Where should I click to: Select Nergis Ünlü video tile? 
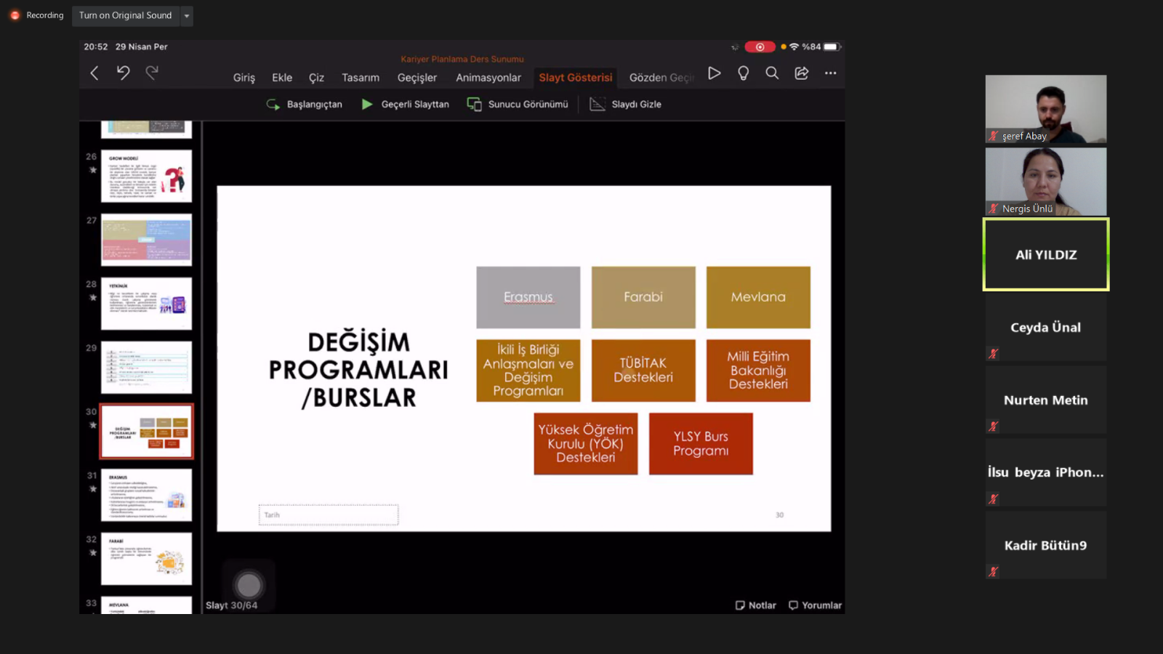[1046, 182]
